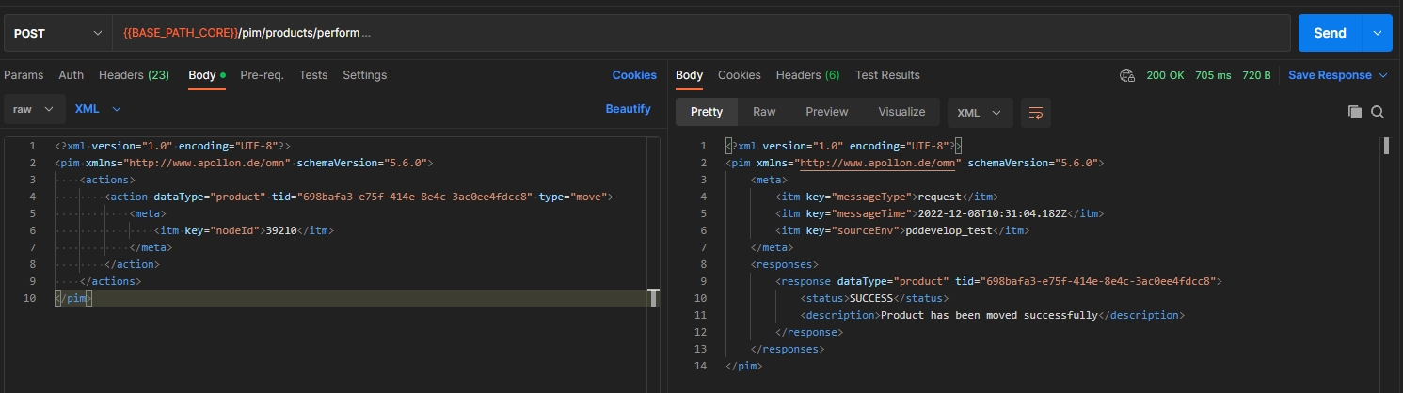The image size is (1403, 393).
Task: Change request body language XML dropdown
Action: point(98,109)
